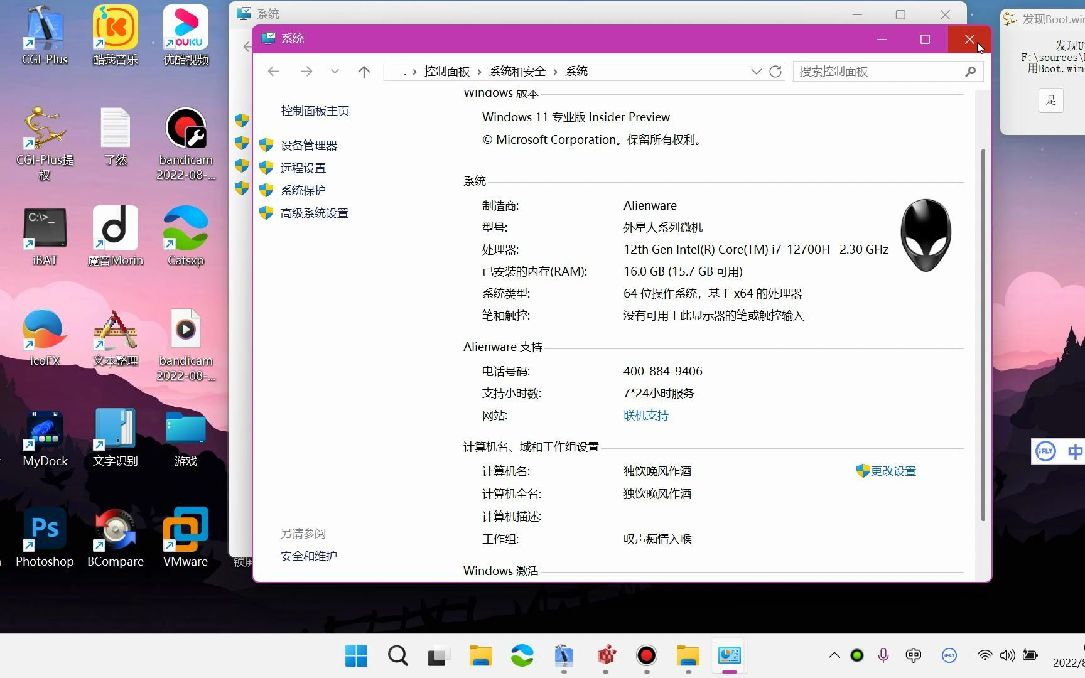Click the 是 button in Boot.wim dialog
Viewport: 1085px width, 678px height.
pos(1051,100)
